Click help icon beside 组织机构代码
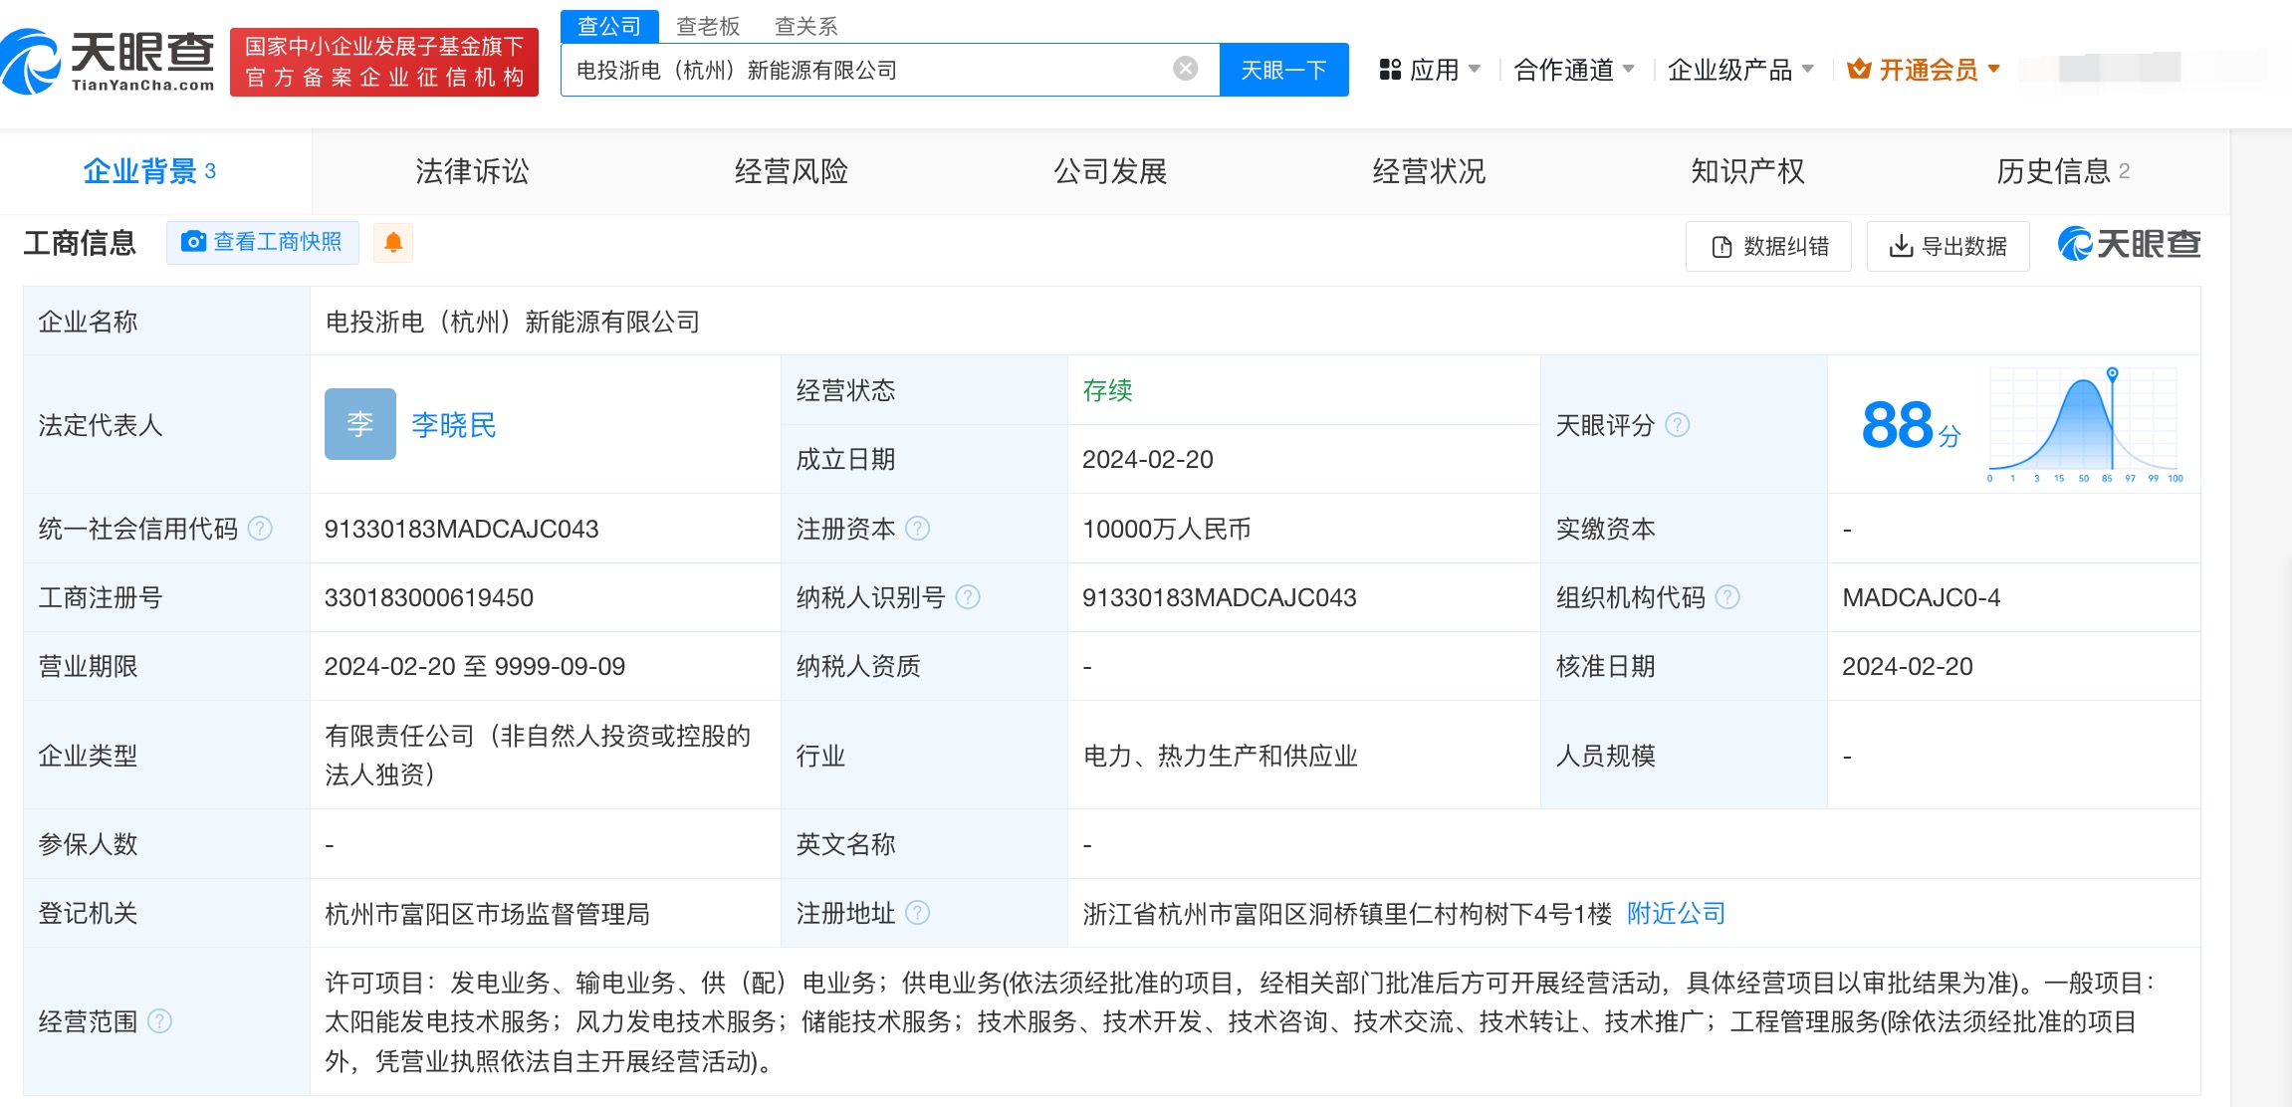Viewport: 2292px width, 1107px height. click(x=1728, y=597)
